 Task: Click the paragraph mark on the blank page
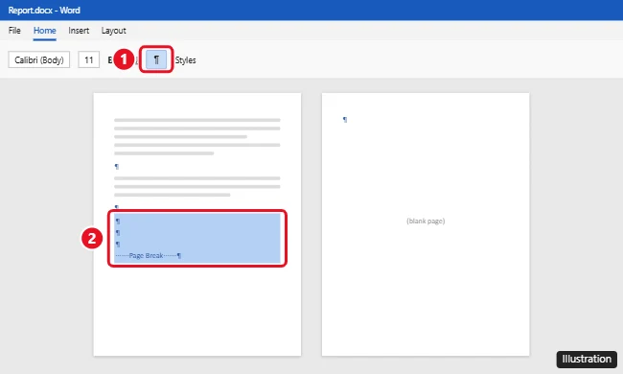click(345, 119)
